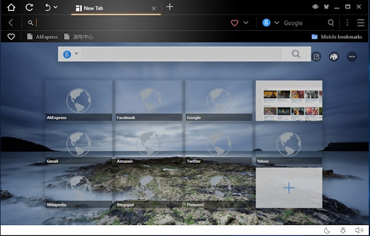Expand the undo history dropdown chevron
Screen dimensions: 370x236
tap(55, 8)
